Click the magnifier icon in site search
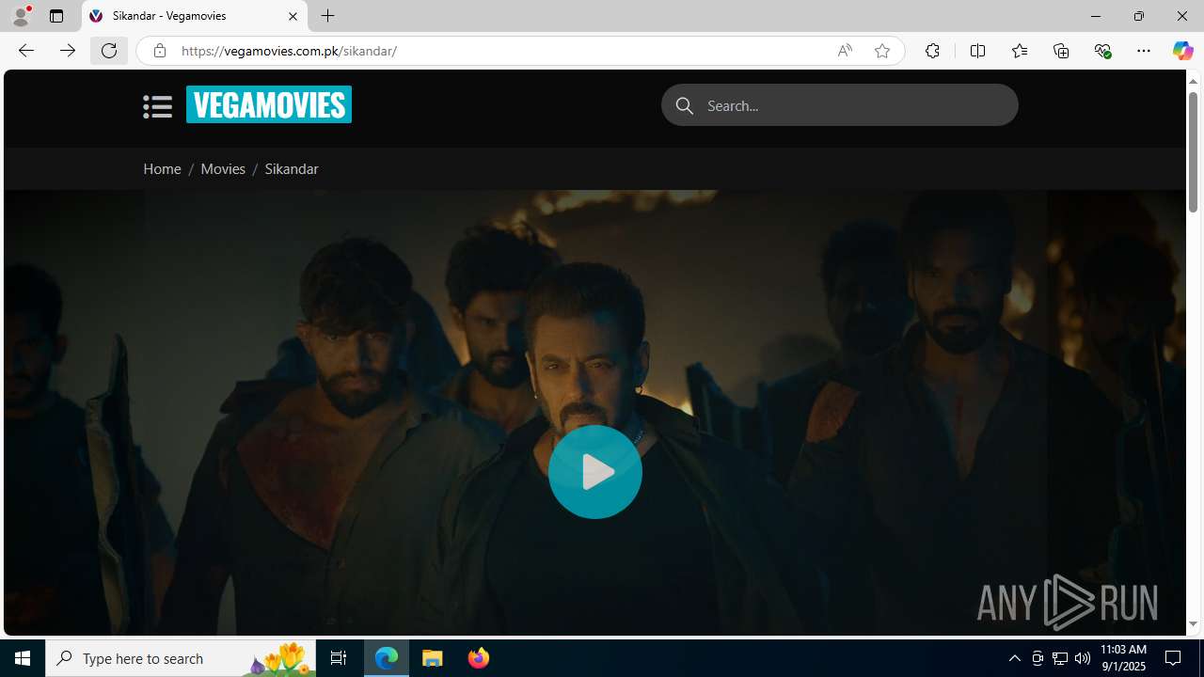1204x677 pixels. (685, 106)
